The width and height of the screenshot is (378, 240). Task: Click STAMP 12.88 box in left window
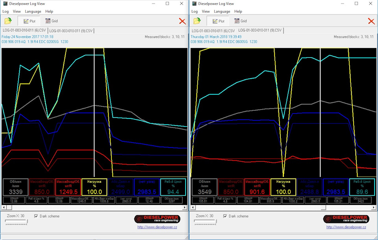tap(14, 200)
